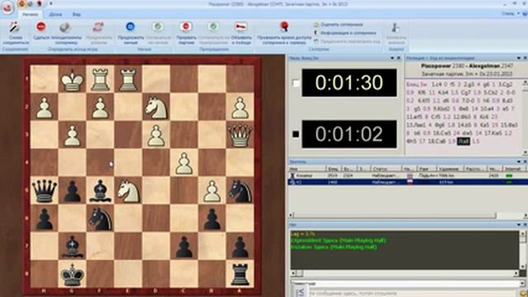This screenshot has width=528, height=297.
Task: Click the rate opponent text link
Action: click(x=341, y=25)
